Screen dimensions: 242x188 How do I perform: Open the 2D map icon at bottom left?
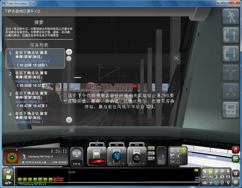pos(8,171)
